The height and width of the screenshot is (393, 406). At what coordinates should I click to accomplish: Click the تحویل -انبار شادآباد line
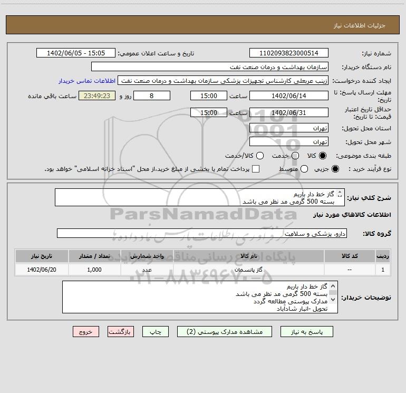[x=302, y=309]
